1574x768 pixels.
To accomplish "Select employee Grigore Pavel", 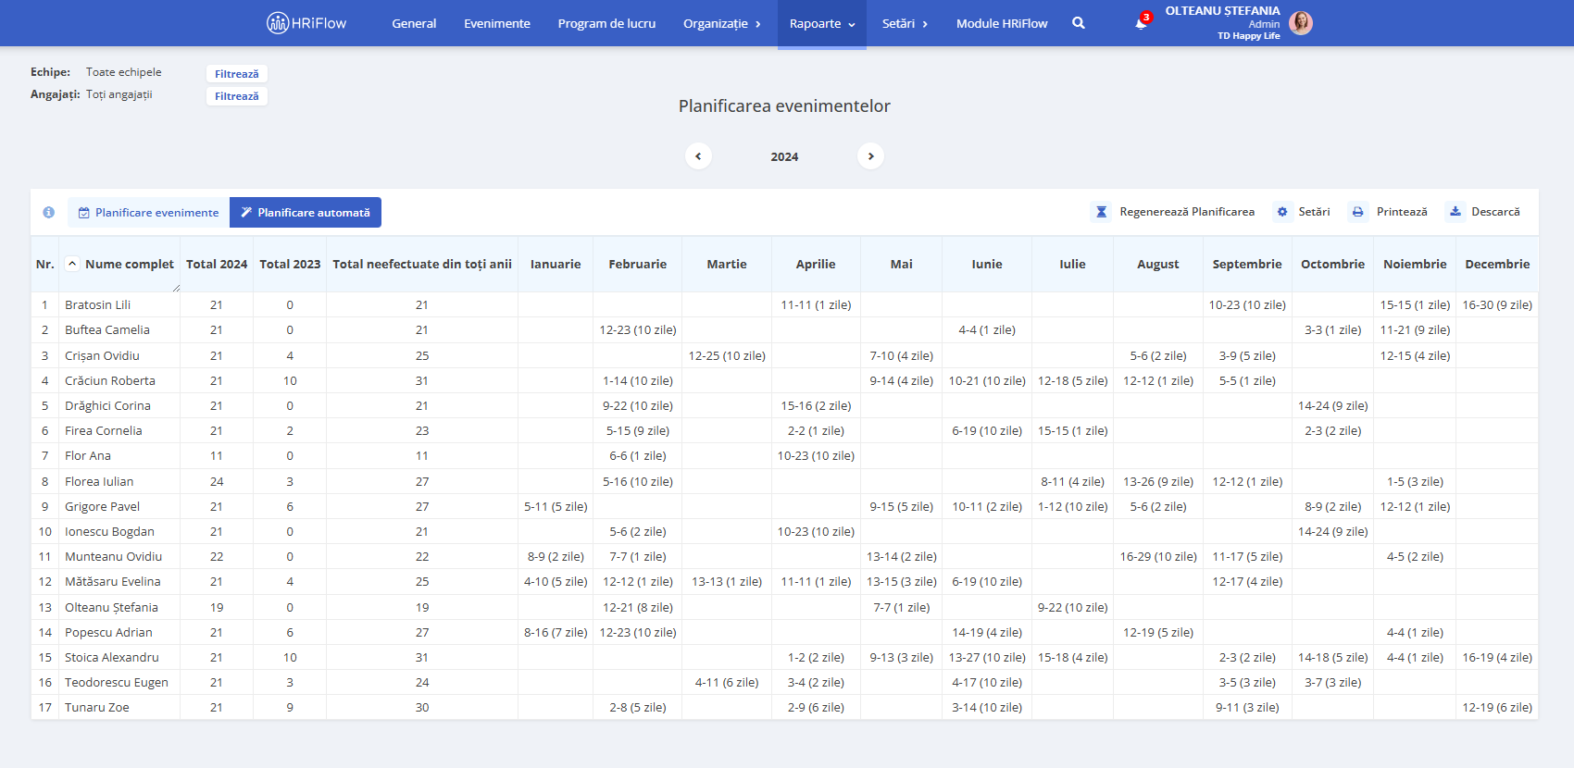I will click(x=103, y=506).
